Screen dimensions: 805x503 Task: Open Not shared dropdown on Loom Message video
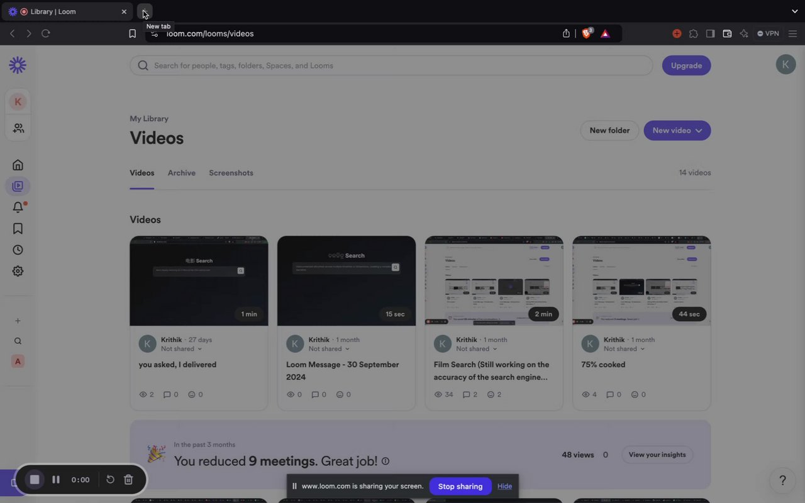click(x=330, y=349)
